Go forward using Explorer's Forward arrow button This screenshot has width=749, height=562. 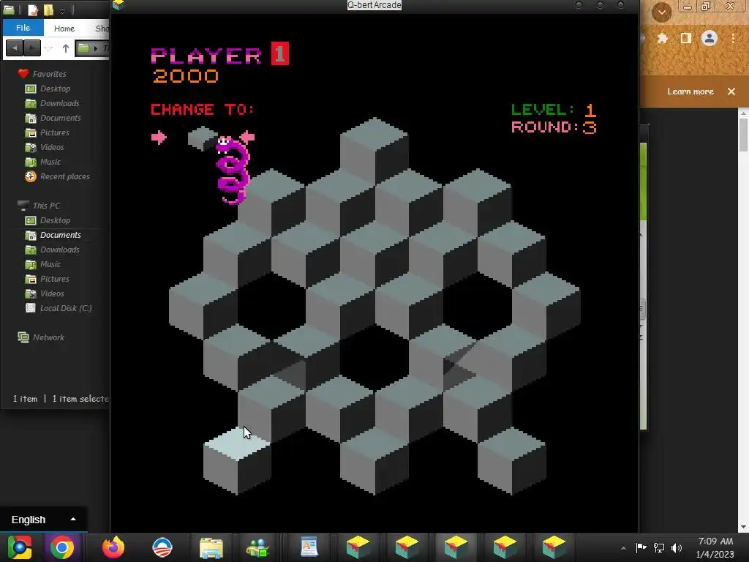pos(32,48)
